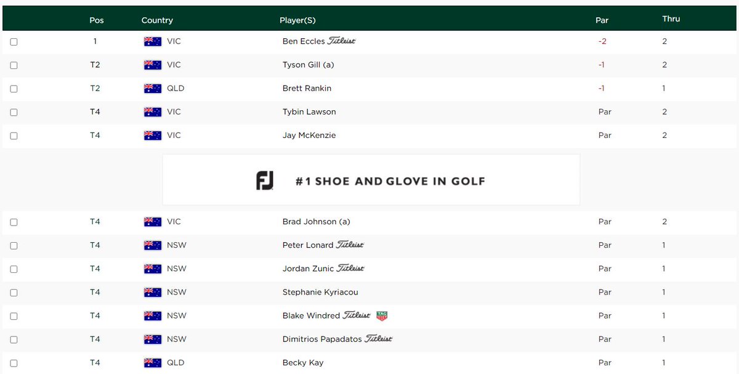This screenshot has width=739, height=374.
Task: Check Stephanie Kyriacou's row checkbox
Action: coord(14,292)
